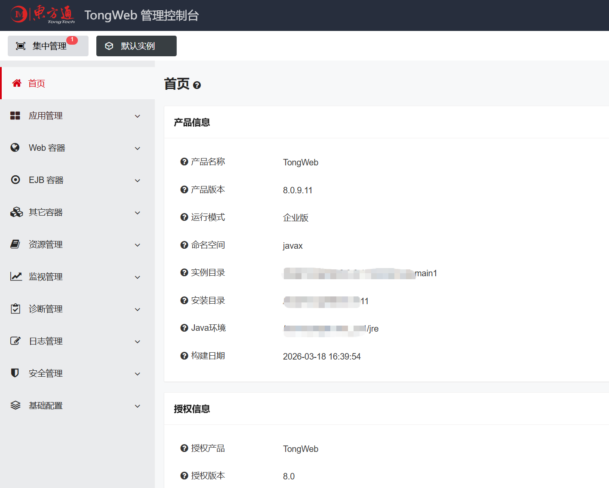Screen dimensions: 609x488
Task: Expand 基础配置 chevron
Action: point(138,406)
